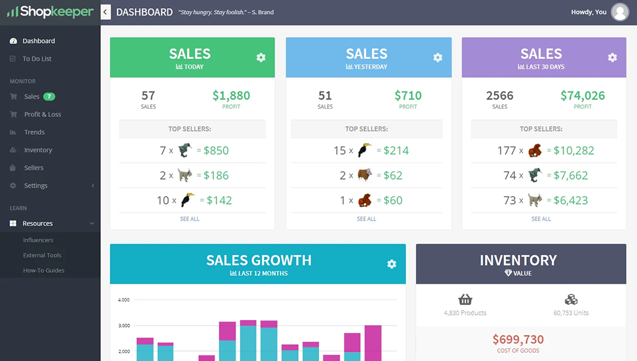
Task: Click the Shopkeeper logo in the header
Action: tap(50, 11)
